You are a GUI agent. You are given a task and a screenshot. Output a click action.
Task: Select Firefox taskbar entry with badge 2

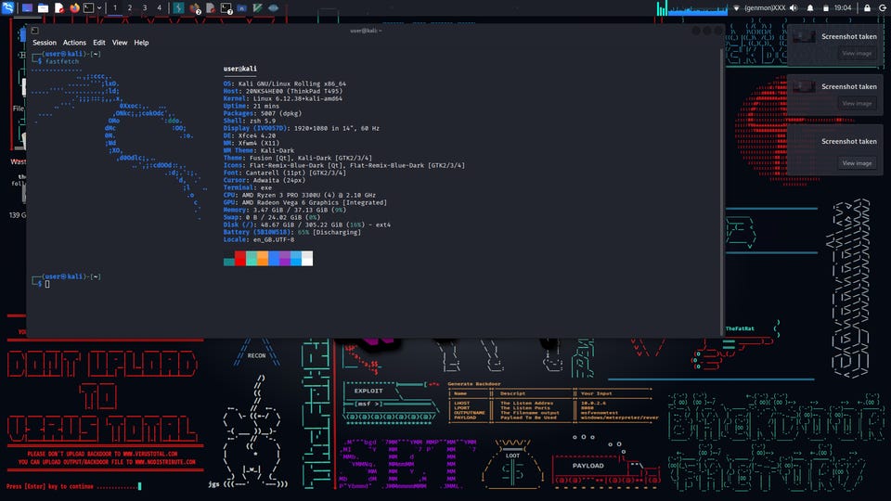tap(195, 8)
